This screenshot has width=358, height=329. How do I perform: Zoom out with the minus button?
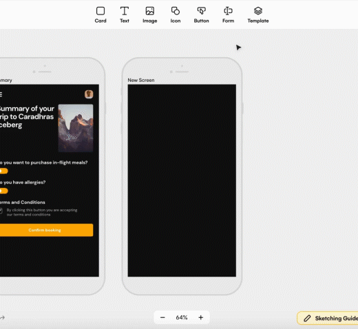162,317
